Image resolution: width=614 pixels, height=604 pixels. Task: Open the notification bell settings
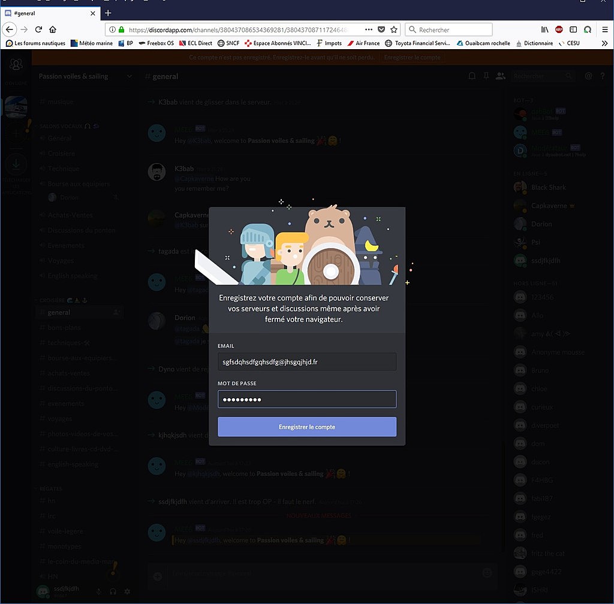coord(472,76)
